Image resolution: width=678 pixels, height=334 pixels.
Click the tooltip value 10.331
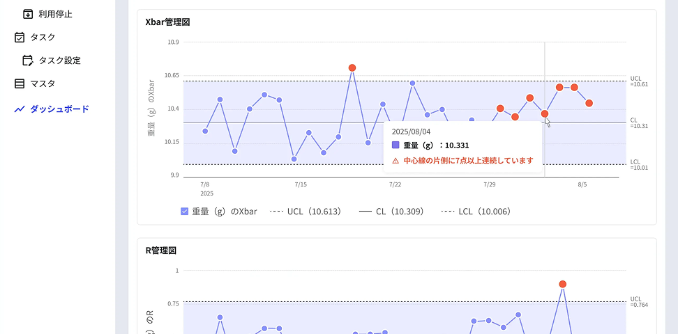[x=457, y=145]
